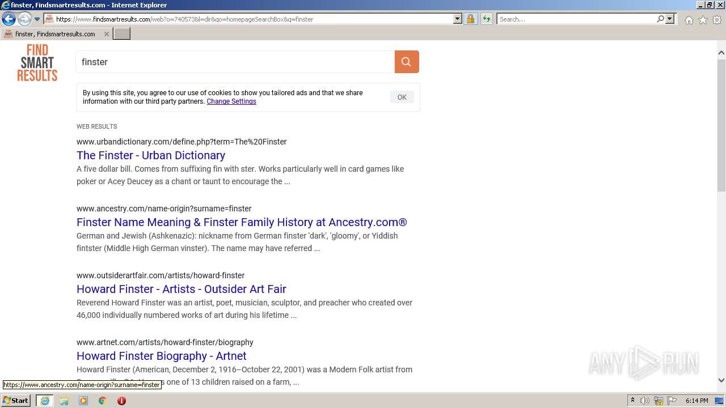Click the vertical scrollbar thumb
The height and width of the screenshot is (408, 726).
(721, 125)
